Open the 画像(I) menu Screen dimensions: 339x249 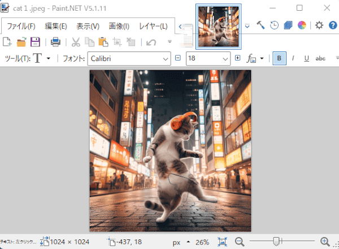[x=119, y=26]
